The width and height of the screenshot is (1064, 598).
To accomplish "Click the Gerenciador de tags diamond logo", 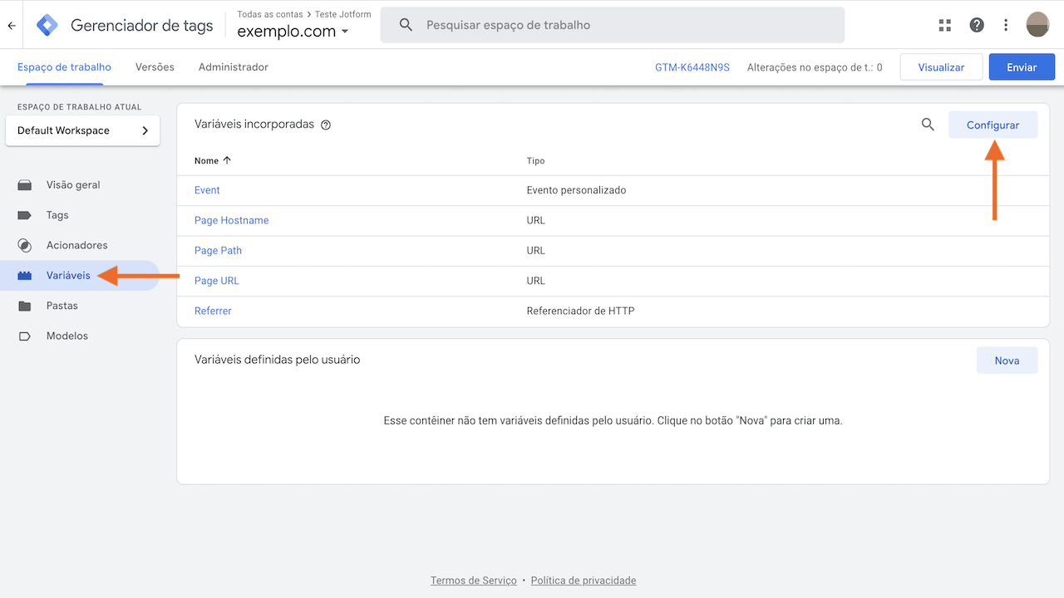I will point(47,25).
